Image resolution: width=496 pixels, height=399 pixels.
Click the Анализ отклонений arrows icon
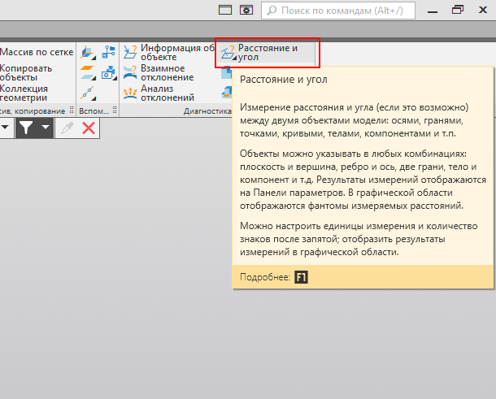pos(130,93)
